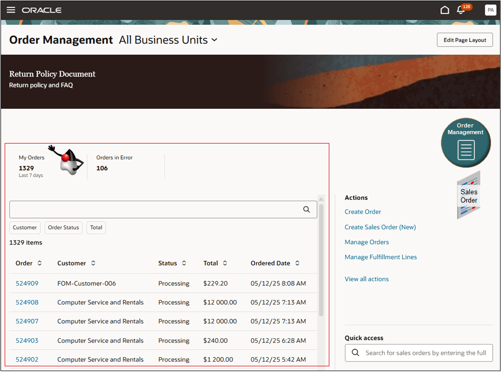This screenshot has height=372, width=501.
Task: Click the $240.00 total cell
Action: 215,340
